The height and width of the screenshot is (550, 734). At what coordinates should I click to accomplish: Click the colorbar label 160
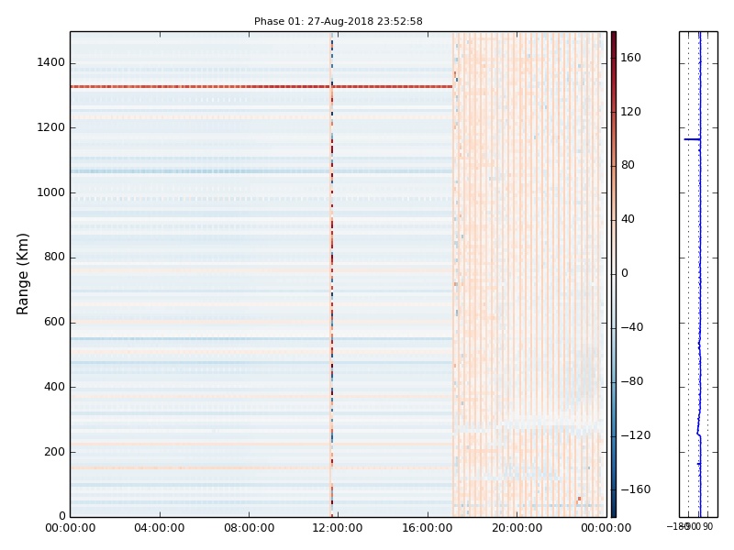tap(630, 58)
